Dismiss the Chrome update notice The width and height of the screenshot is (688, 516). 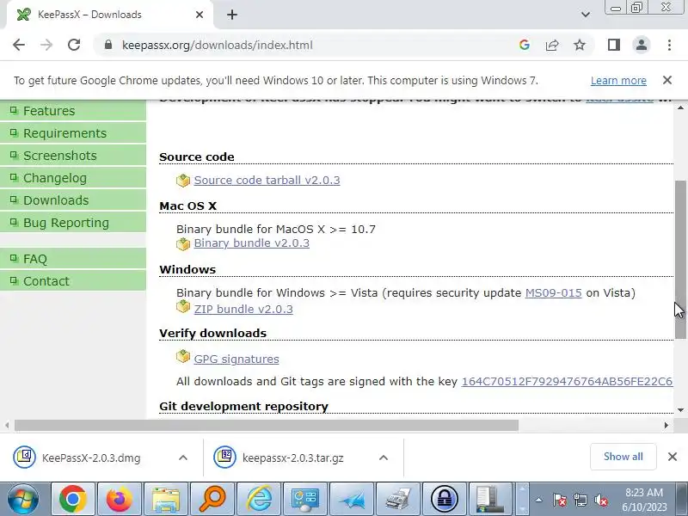pos(667,80)
